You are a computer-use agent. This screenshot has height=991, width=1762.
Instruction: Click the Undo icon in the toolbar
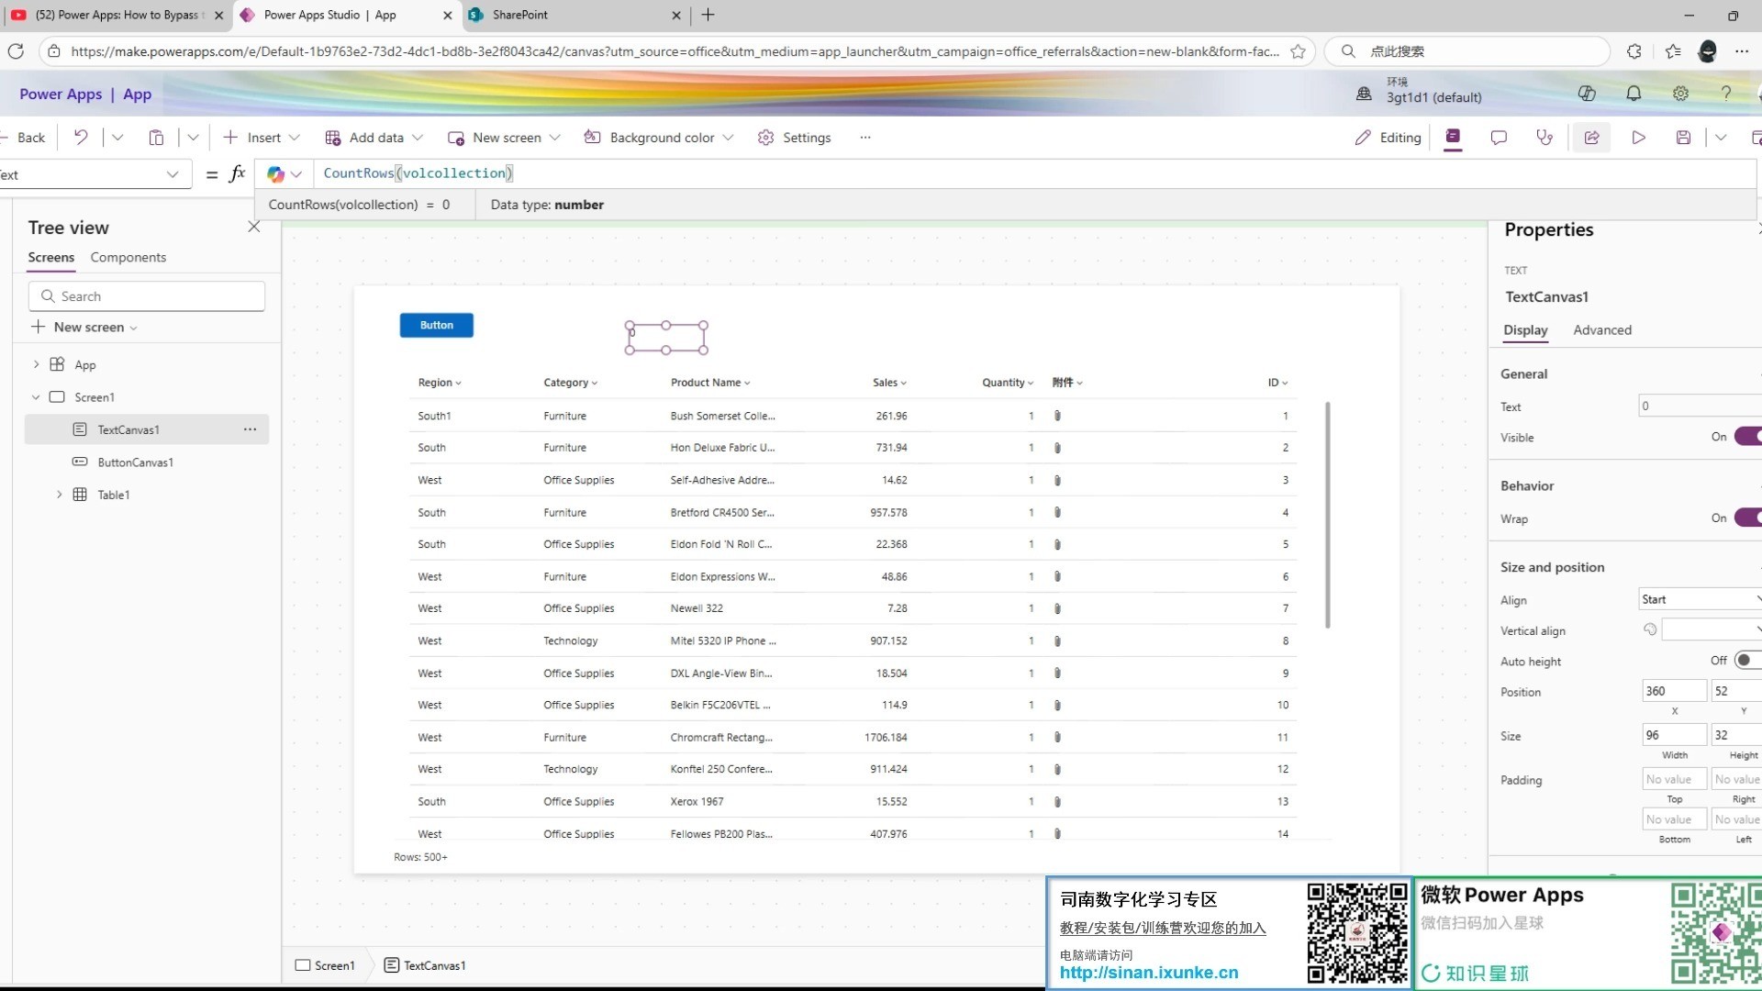click(81, 138)
